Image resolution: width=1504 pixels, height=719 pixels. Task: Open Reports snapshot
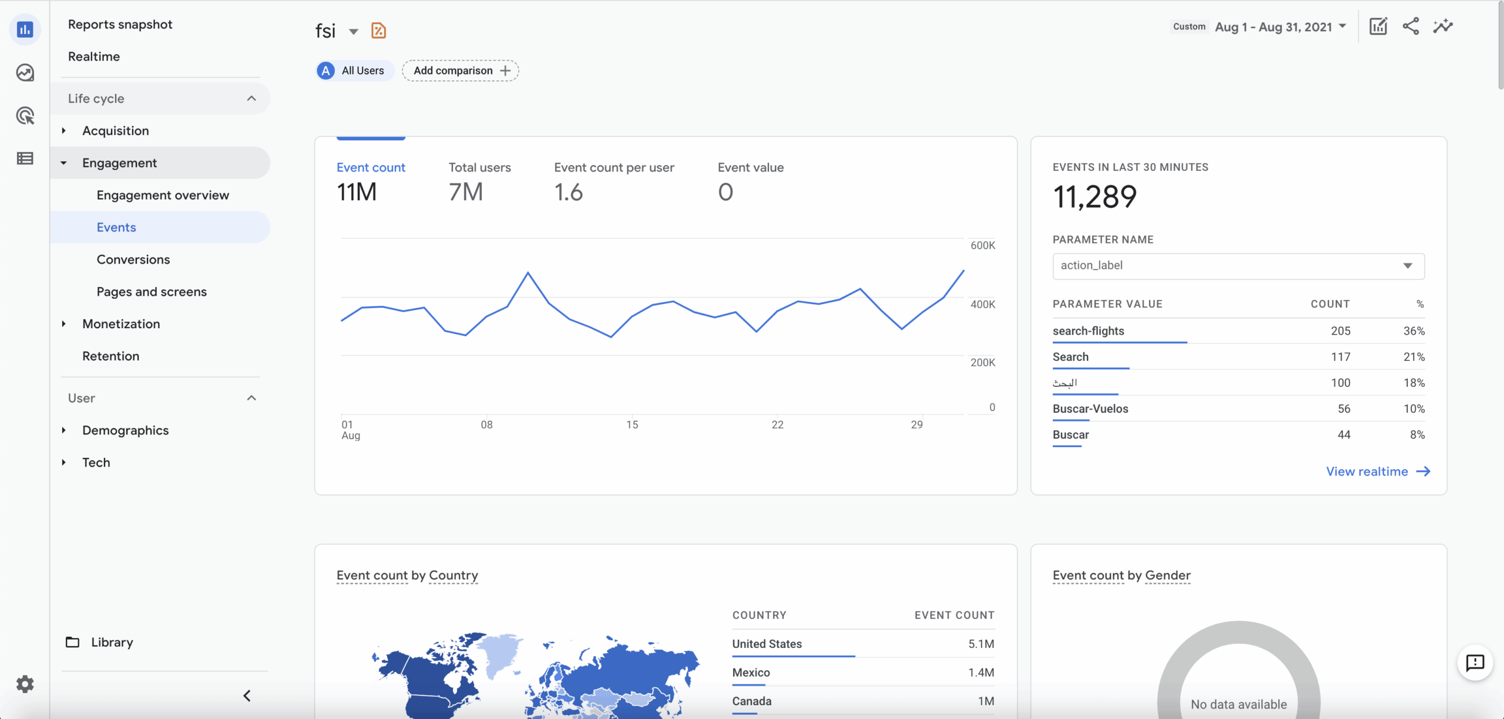pyautogui.click(x=120, y=24)
